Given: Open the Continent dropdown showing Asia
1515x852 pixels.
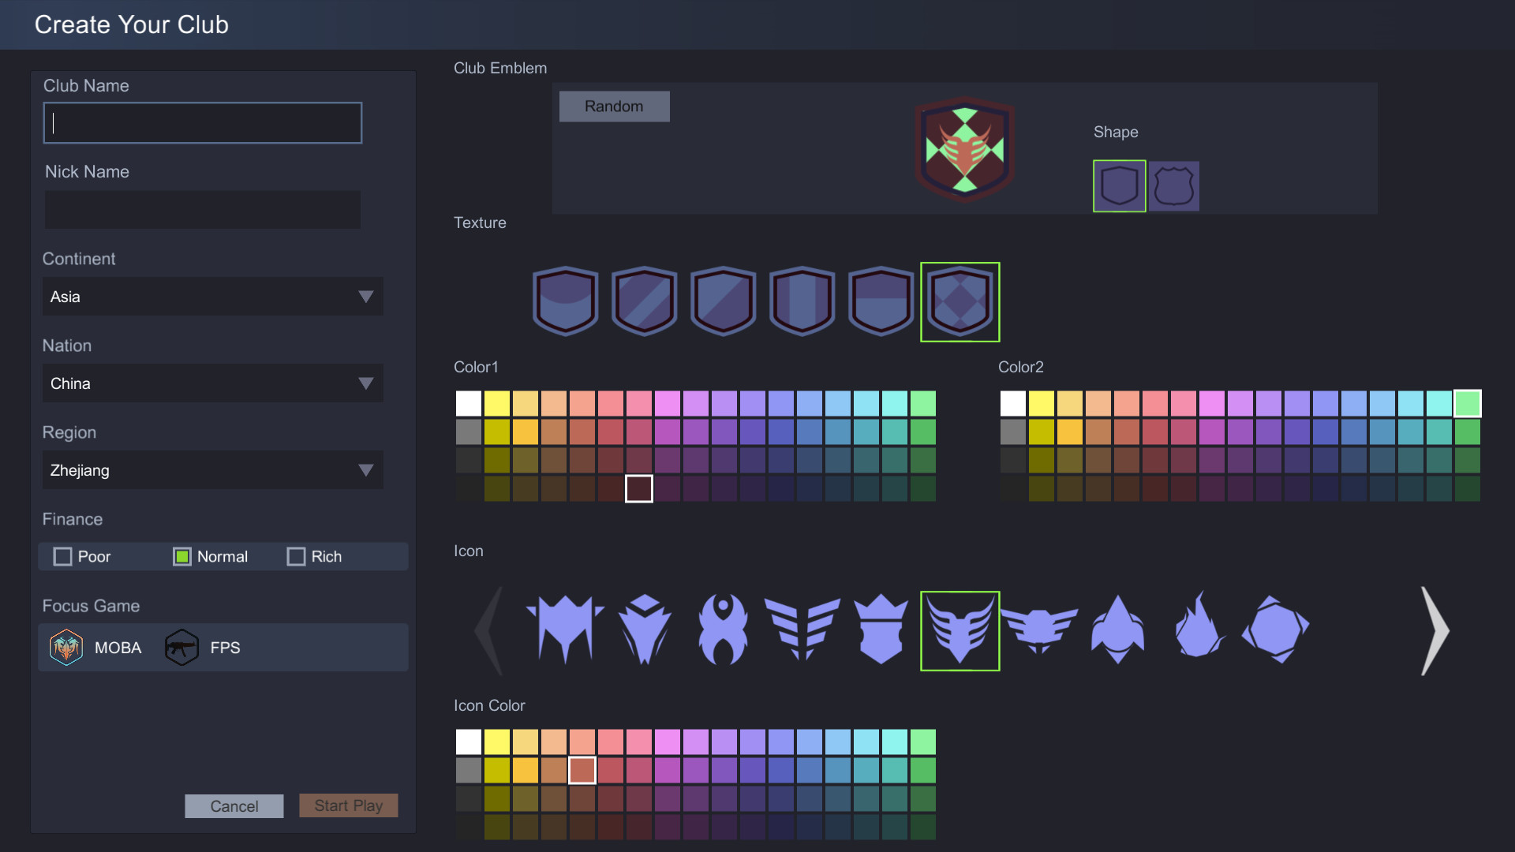Looking at the screenshot, I should [x=212, y=297].
